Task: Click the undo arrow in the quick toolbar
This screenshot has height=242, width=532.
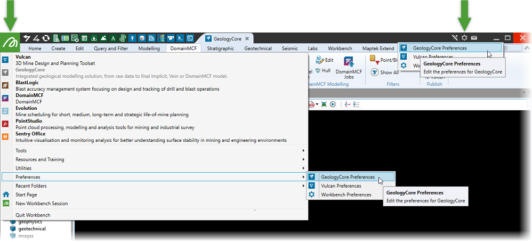Action: coord(27,38)
